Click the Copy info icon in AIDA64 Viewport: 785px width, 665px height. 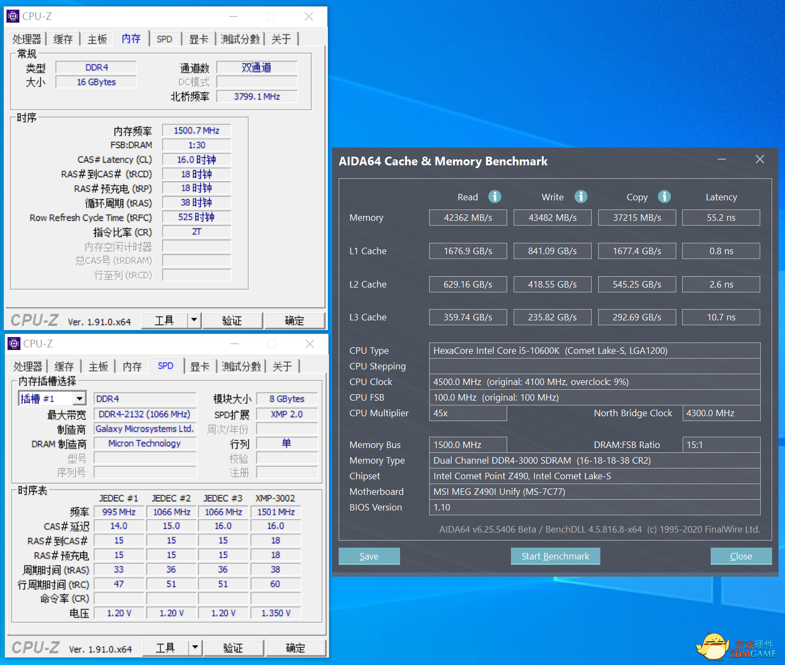click(x=664, y=197)
